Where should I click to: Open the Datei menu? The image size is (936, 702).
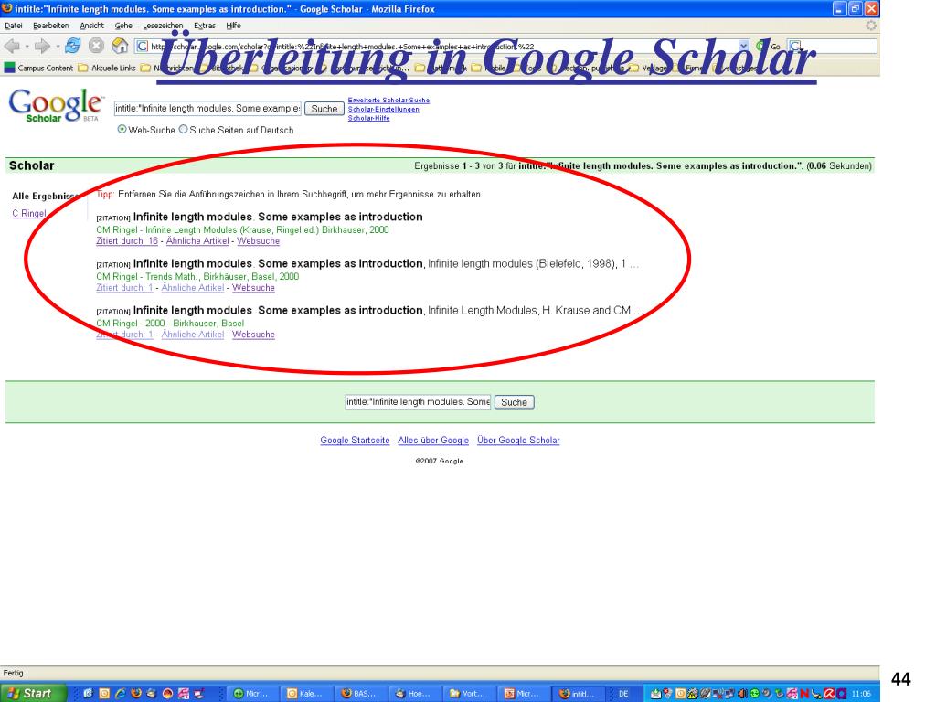pyautogui.click(x=13, y=26)
